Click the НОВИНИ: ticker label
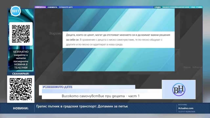This screenshot has width=210, height=118. [21, 108]
